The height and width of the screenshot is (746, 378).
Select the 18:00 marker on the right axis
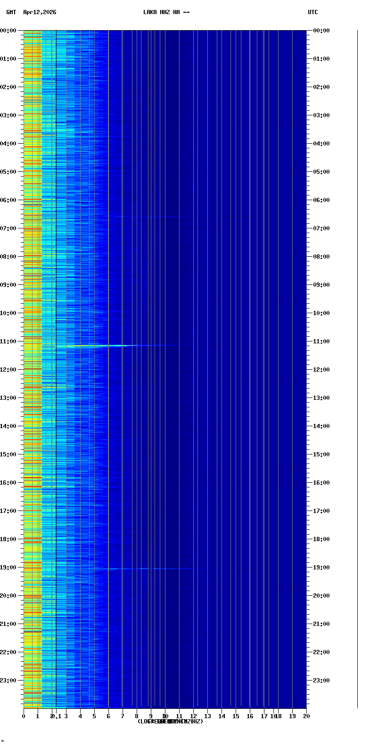click(x=321, y=539)
